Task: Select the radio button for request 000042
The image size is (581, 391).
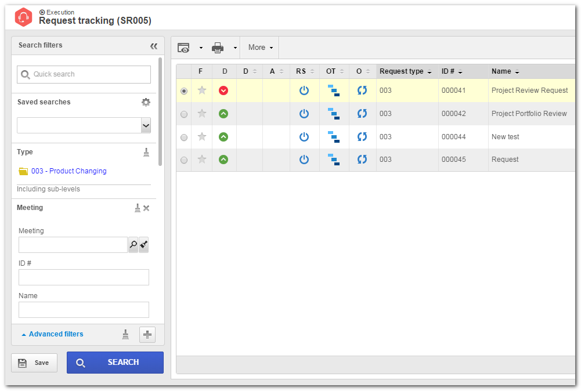Action: pyautogui.click(x=184, y=114)
